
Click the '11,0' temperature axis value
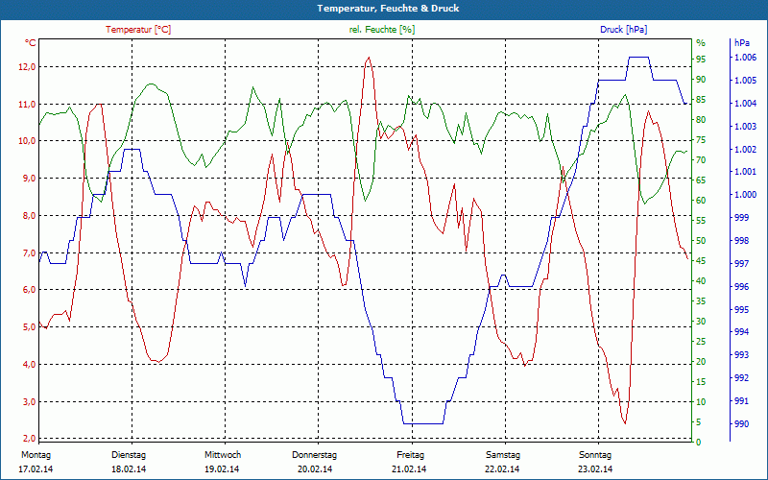[27, 105]
